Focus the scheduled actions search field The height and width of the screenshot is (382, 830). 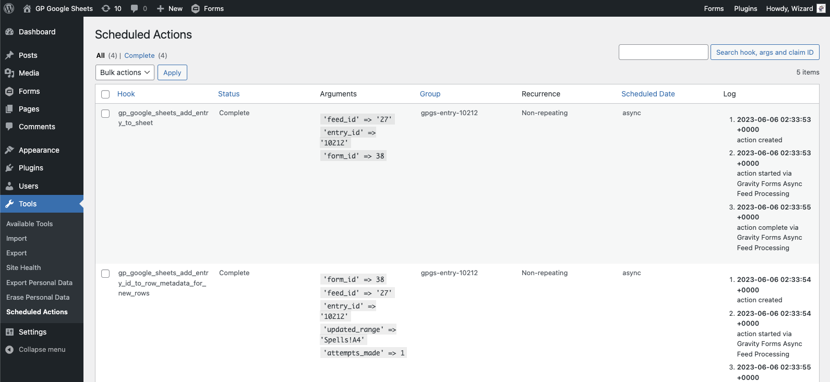click(664, 52)
